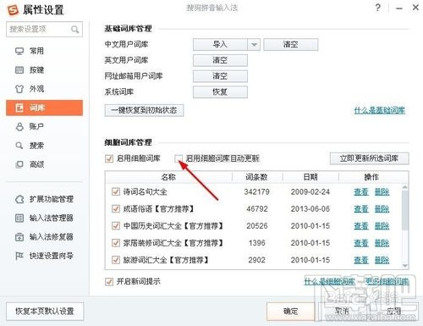
Task: Uncheck 家居装修词汇大全 dictionary
Action: tap(116, 243)
